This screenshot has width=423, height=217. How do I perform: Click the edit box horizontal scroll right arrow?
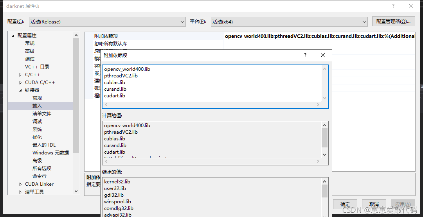pyautogui.click(x=318, y=105)
